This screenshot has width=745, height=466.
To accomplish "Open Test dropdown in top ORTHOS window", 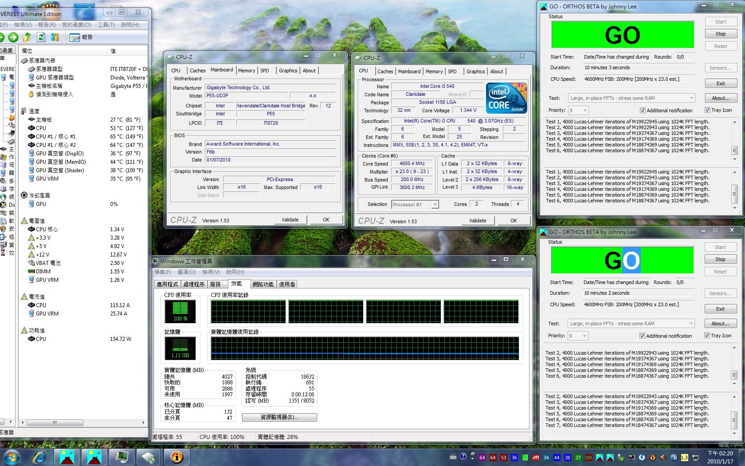I will (x=631, y=98).
